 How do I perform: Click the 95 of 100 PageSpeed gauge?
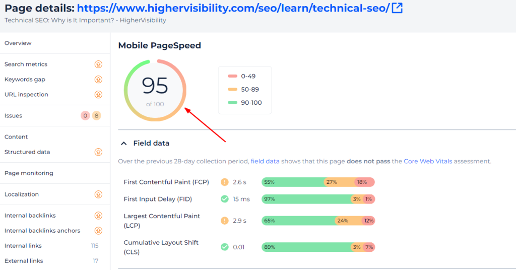coord(155,90)
